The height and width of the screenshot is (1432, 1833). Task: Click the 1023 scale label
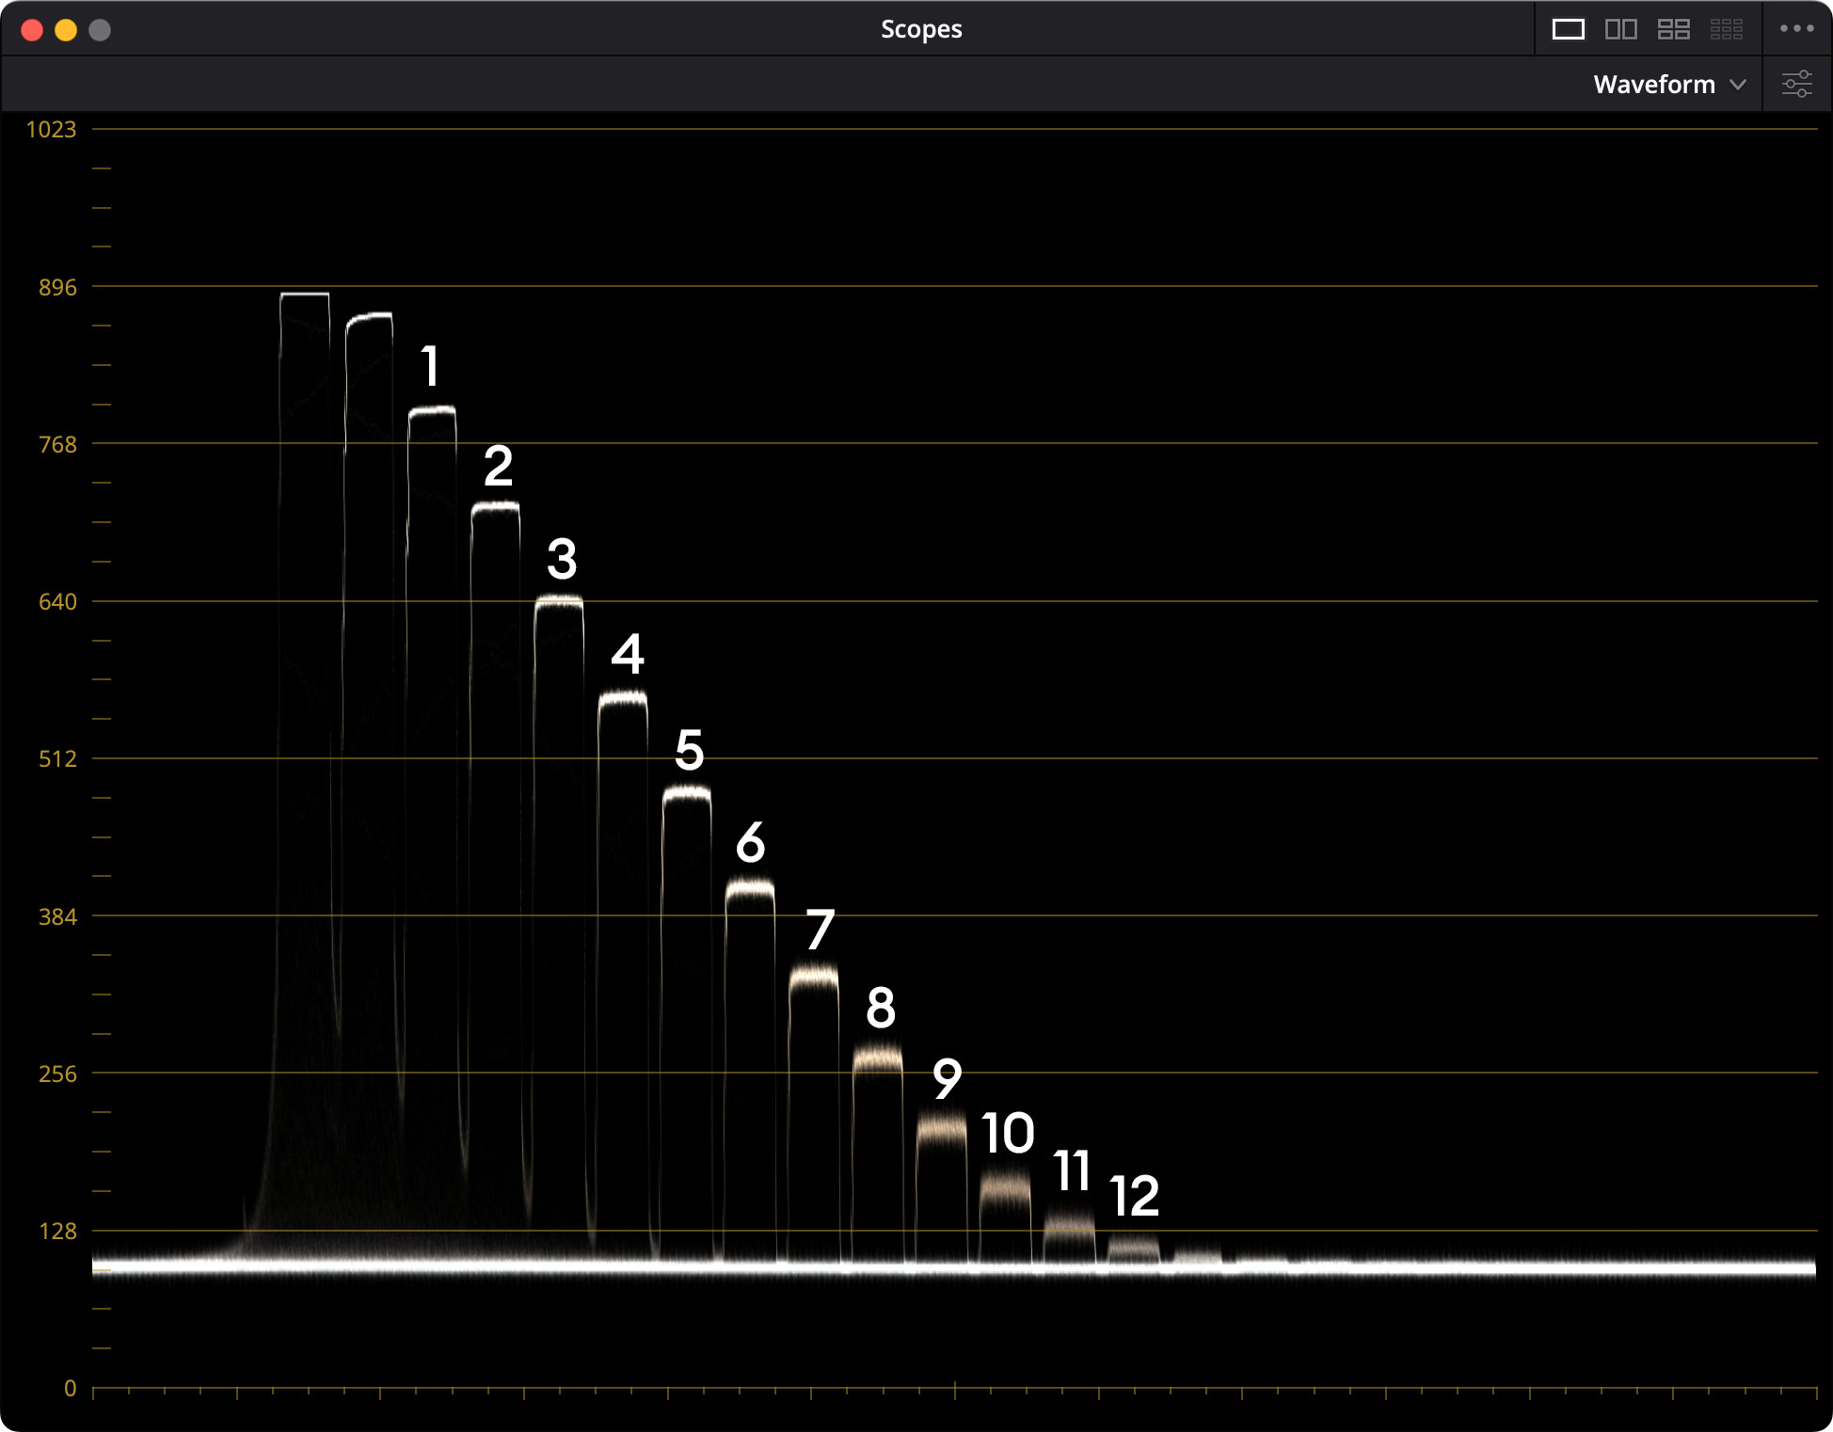[x=51, y=130]
